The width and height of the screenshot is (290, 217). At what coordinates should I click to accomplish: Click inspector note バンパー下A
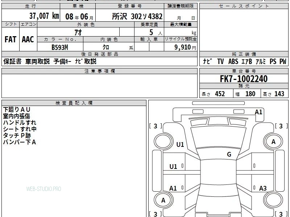20,142
